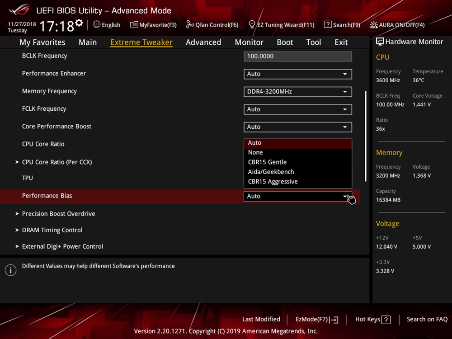Choose None in Performance Bias list
Viewport: 452px width, 339px height.
pyautogui.click(x=298, y=152)
